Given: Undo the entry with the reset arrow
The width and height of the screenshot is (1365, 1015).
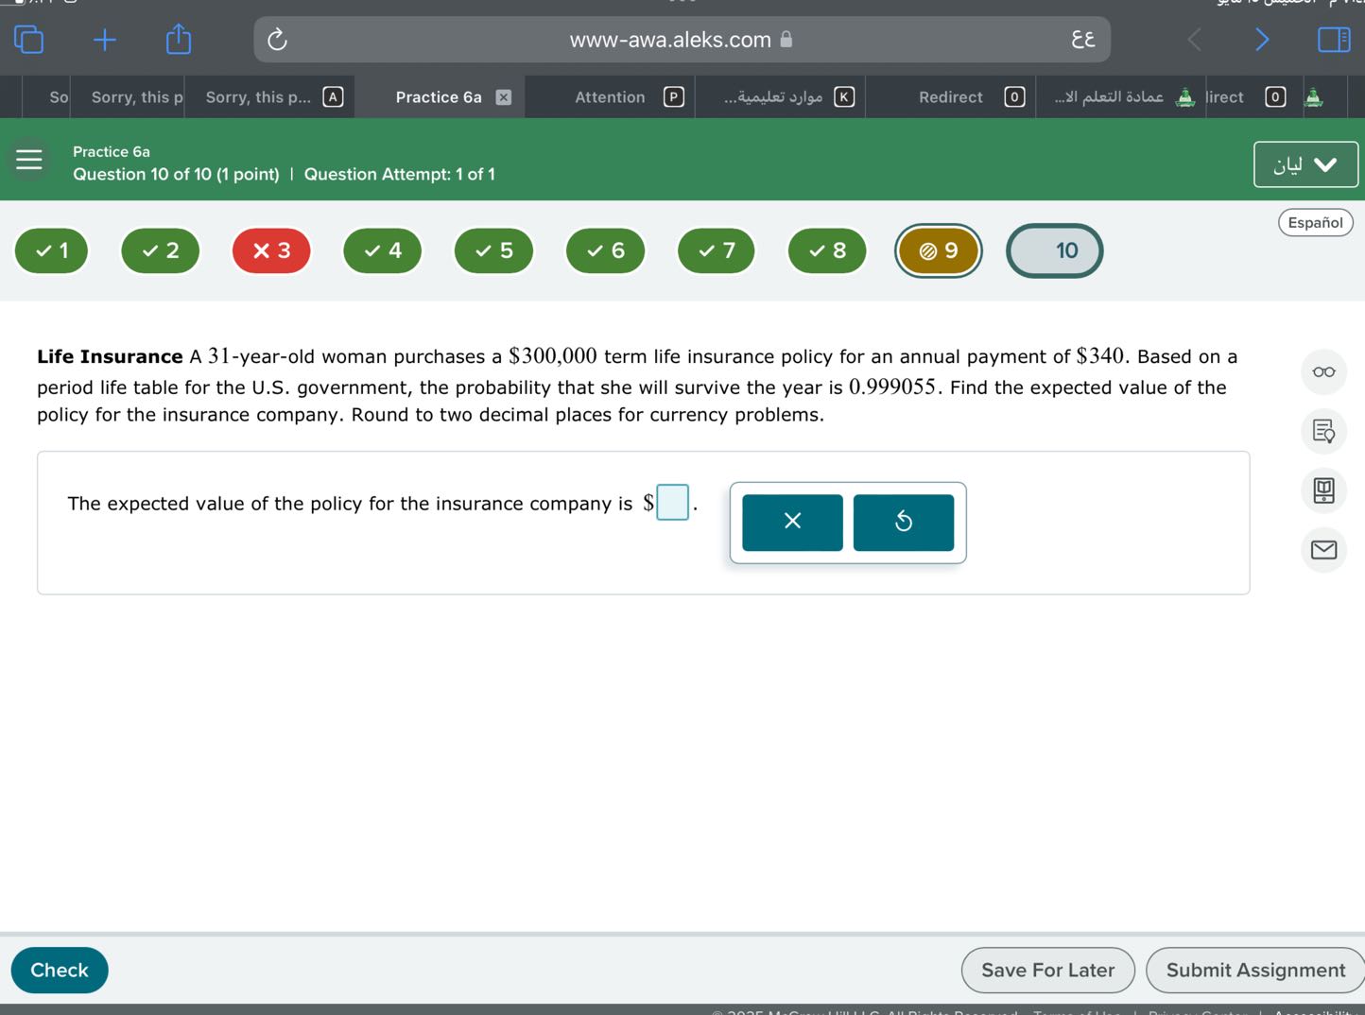Looking at the screenshot, I should point(904,522).
